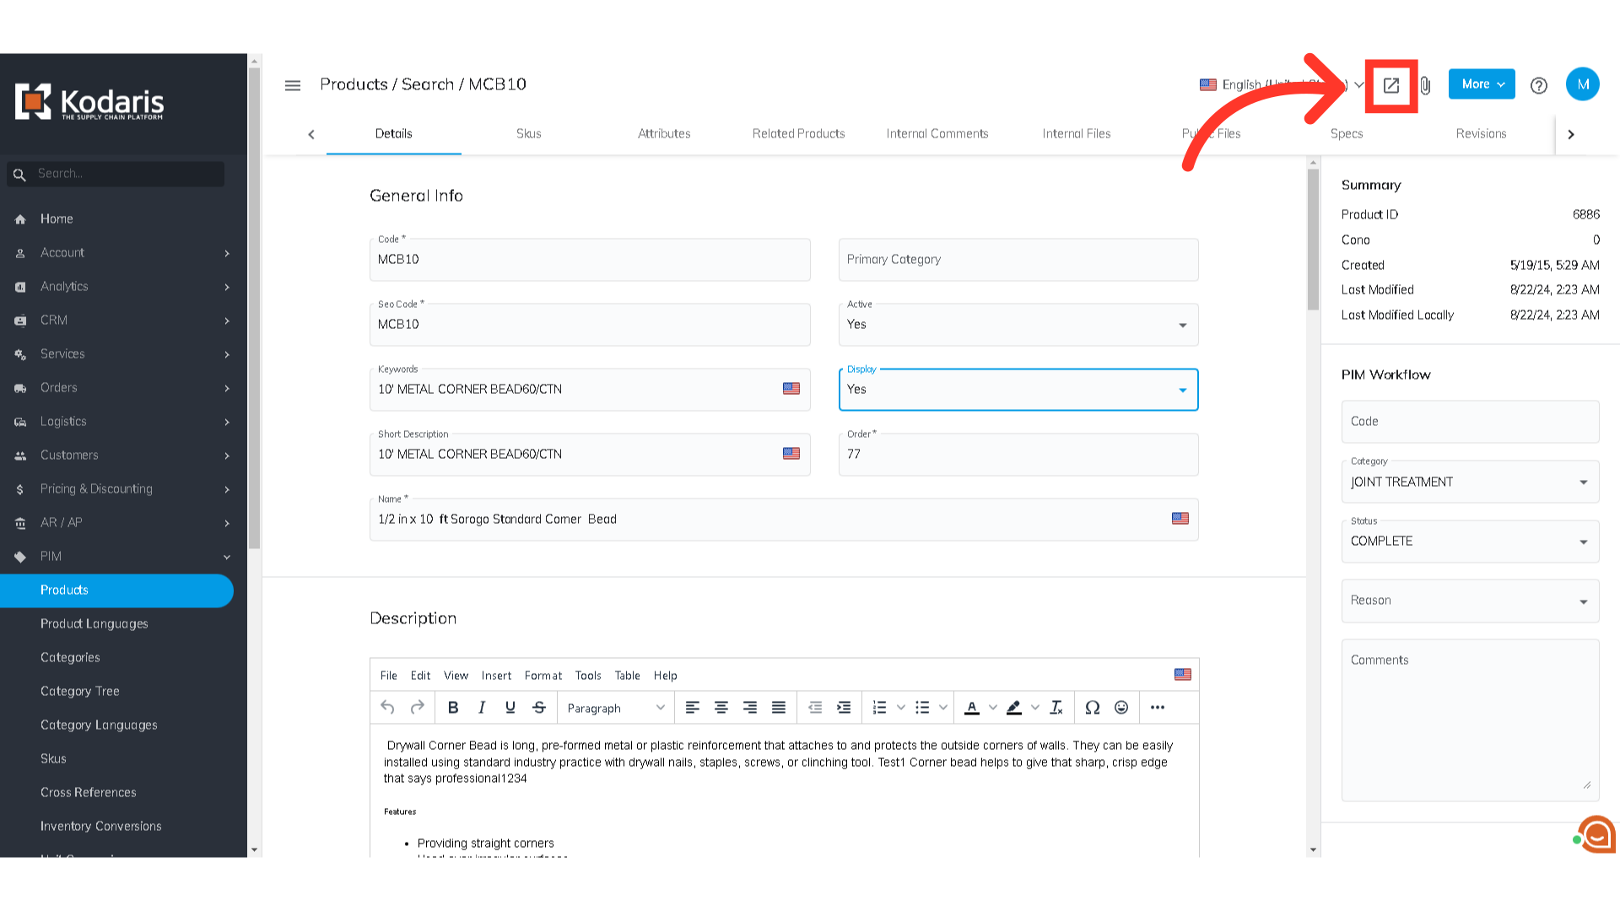Click the paperclip attachment icon
Viewport: 1620px width, 911px height.
(1425, 85)
